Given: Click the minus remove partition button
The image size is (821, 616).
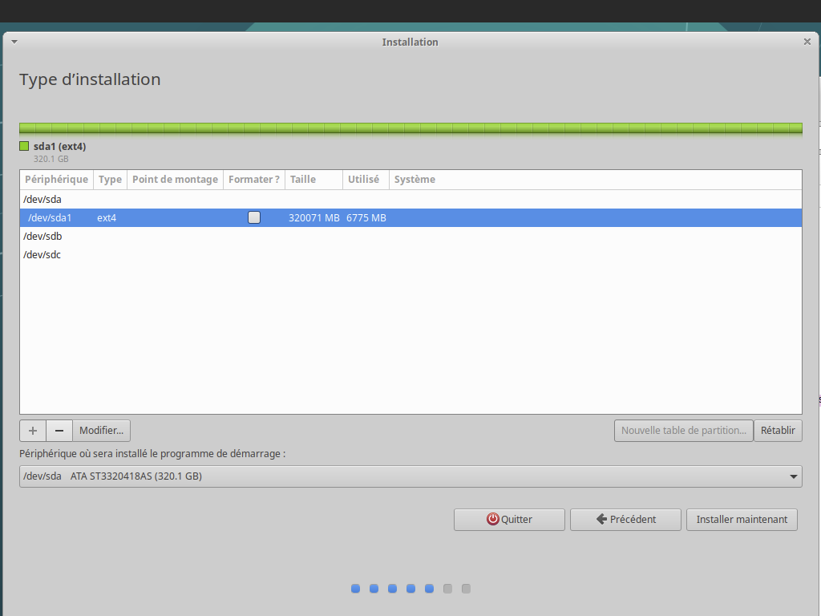Looking at the screenshot, I should click(x=59, y=431).
